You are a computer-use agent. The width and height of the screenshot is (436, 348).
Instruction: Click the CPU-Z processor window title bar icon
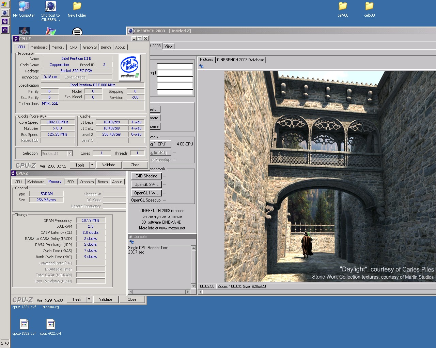coord(16,39)
